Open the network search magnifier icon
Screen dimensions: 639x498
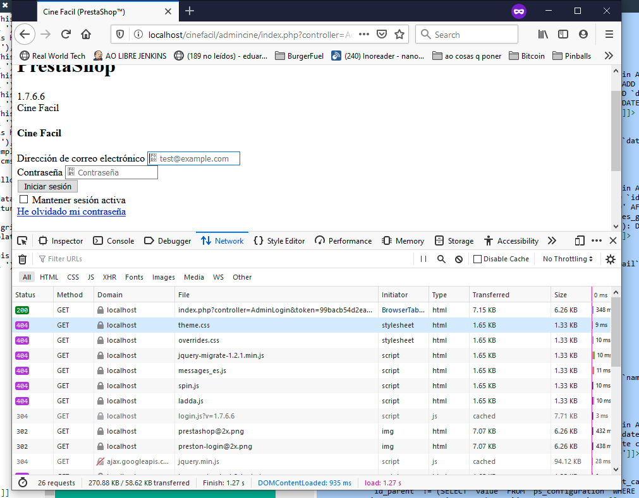441,259
